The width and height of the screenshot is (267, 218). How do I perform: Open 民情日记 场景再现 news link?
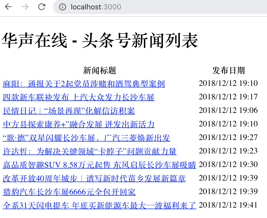click(x=69, y=111)
